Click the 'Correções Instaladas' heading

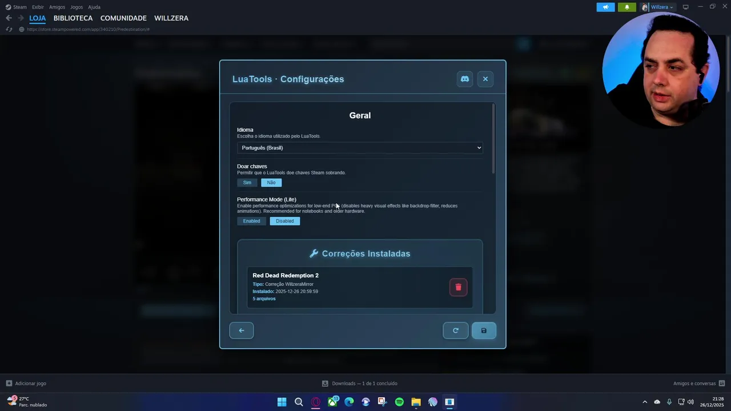tap(366, 253)
